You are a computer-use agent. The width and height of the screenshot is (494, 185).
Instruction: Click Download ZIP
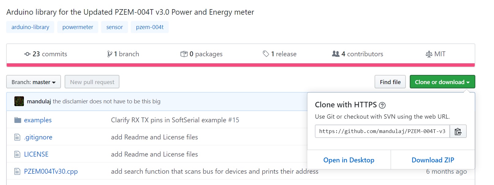[433, 160]
